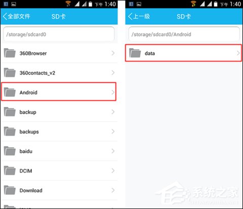Open the baidu folder entry

[x=59, y=151]
